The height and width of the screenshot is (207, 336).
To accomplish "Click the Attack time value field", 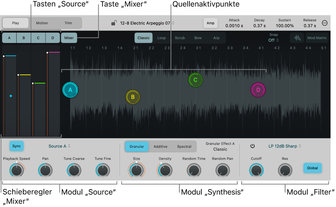I will pos(234,26).
